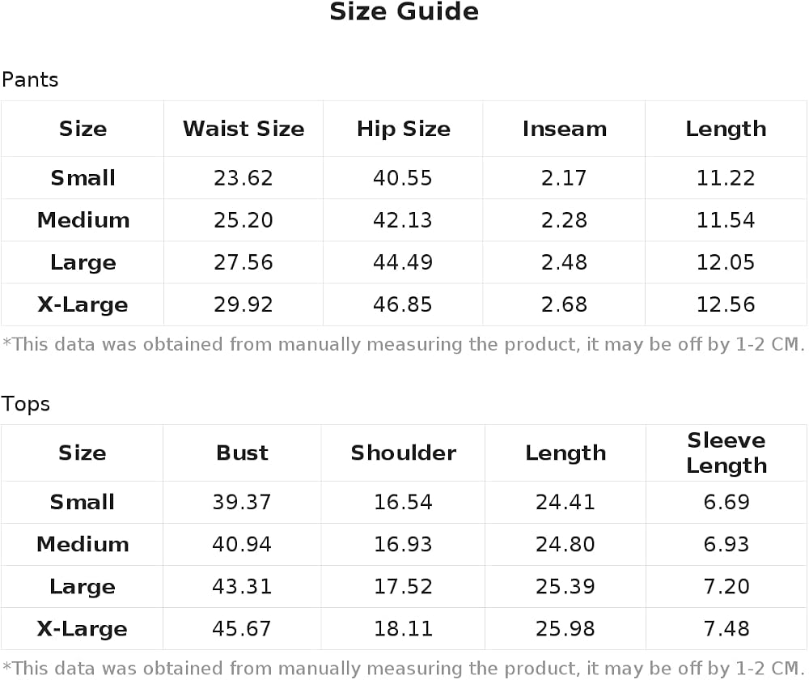
Task: Click the Medium shoulder value 16.93
Action: coord(403,544)
